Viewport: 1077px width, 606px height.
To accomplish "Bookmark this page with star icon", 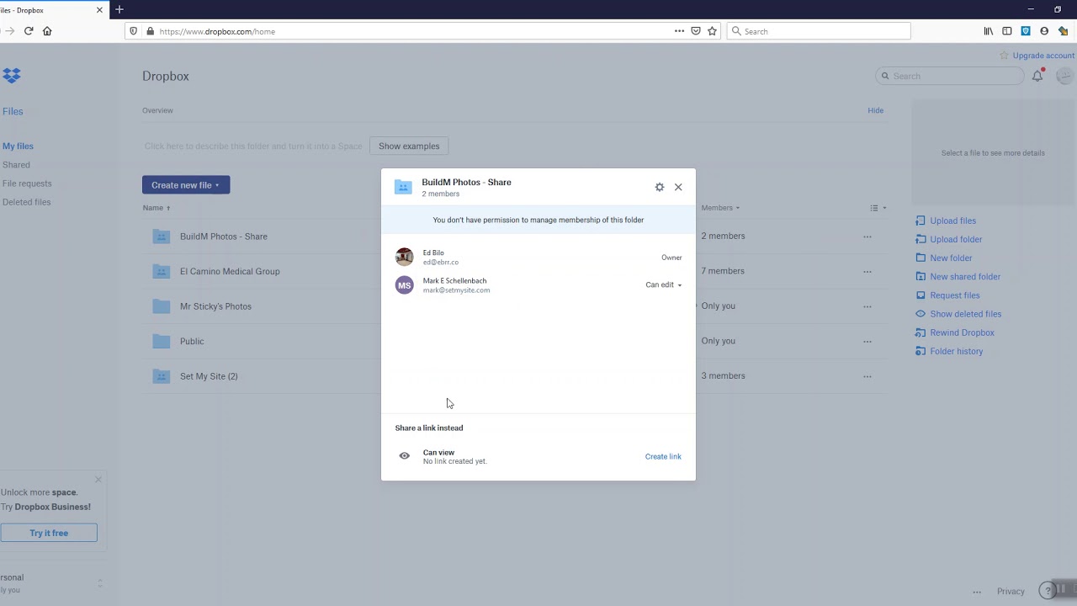I will tap(712, 31).
